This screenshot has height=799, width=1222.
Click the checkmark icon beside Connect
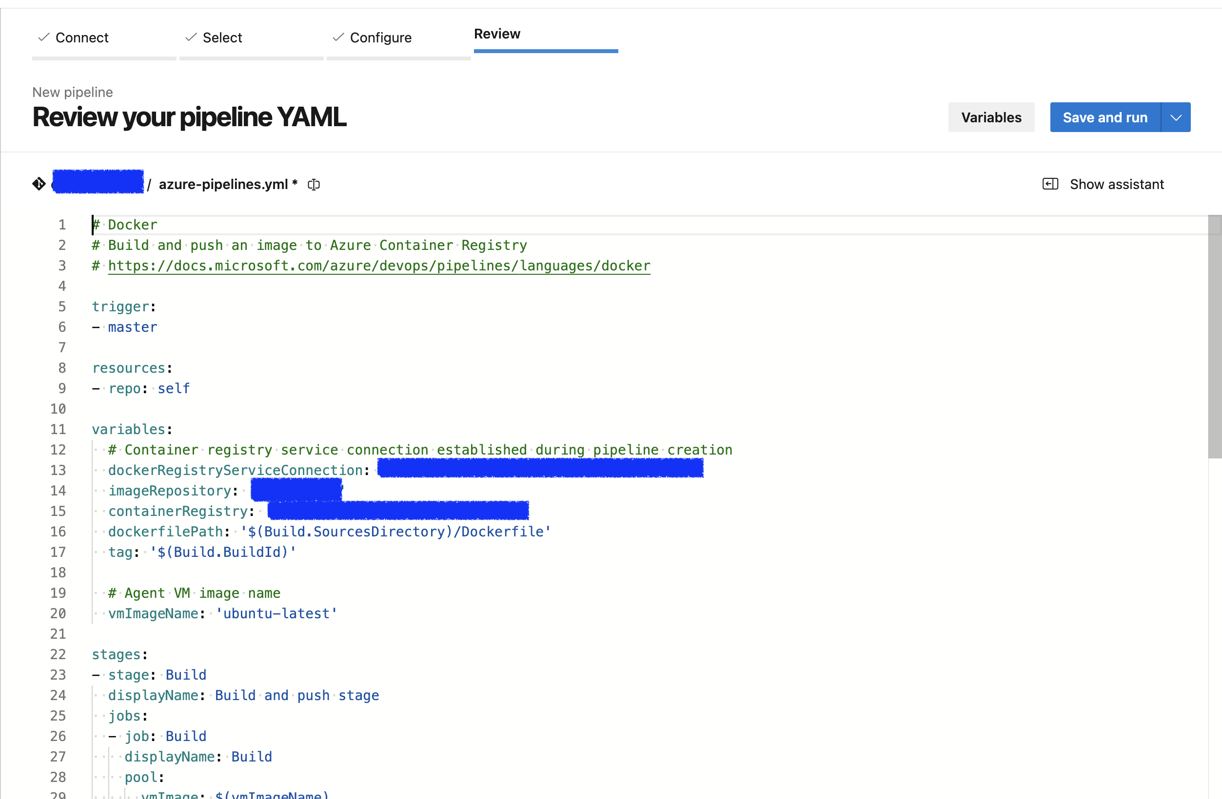pyautogui.click(x=44, y=38)
